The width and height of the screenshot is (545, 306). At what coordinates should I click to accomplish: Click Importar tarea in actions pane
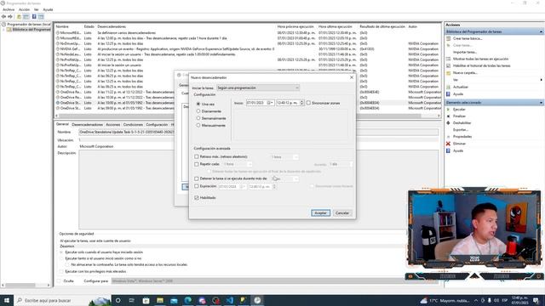pyautogui.click(x=465, y=52)
